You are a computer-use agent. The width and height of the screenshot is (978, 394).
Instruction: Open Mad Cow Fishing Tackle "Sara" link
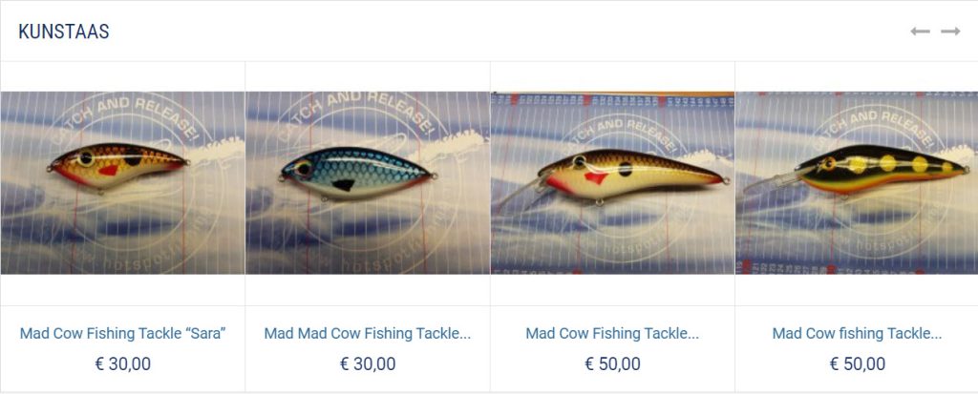click(122, 334)
